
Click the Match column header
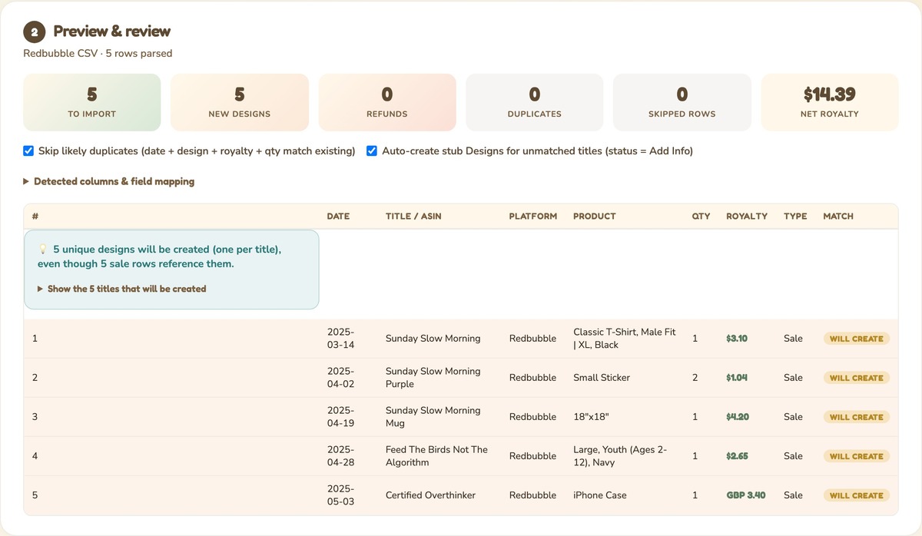point(838,217)
